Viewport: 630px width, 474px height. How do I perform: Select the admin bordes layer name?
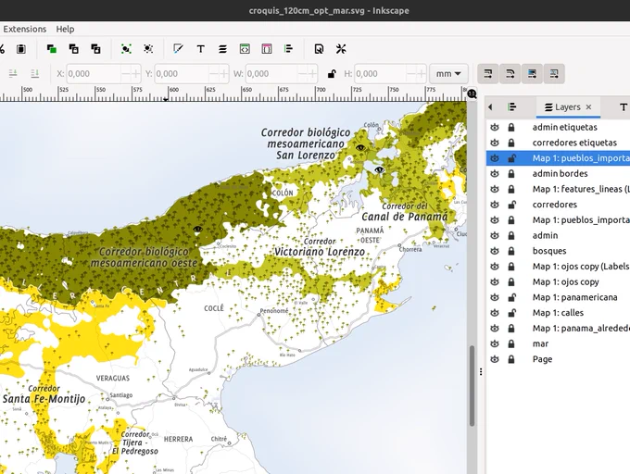coord(560,174)
